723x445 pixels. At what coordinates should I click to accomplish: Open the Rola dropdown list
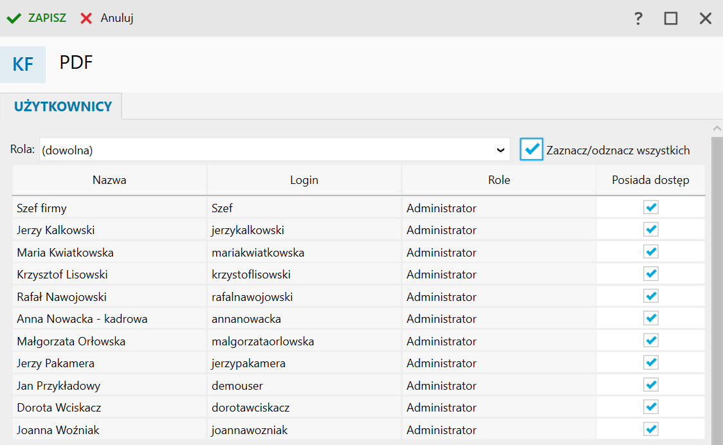click(270, 150)
